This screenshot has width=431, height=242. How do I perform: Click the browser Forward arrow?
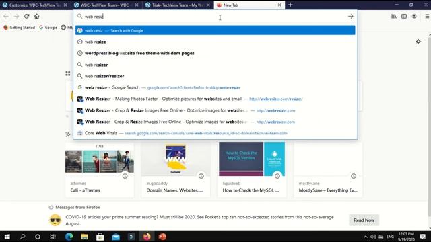click(x=16, y=16)
